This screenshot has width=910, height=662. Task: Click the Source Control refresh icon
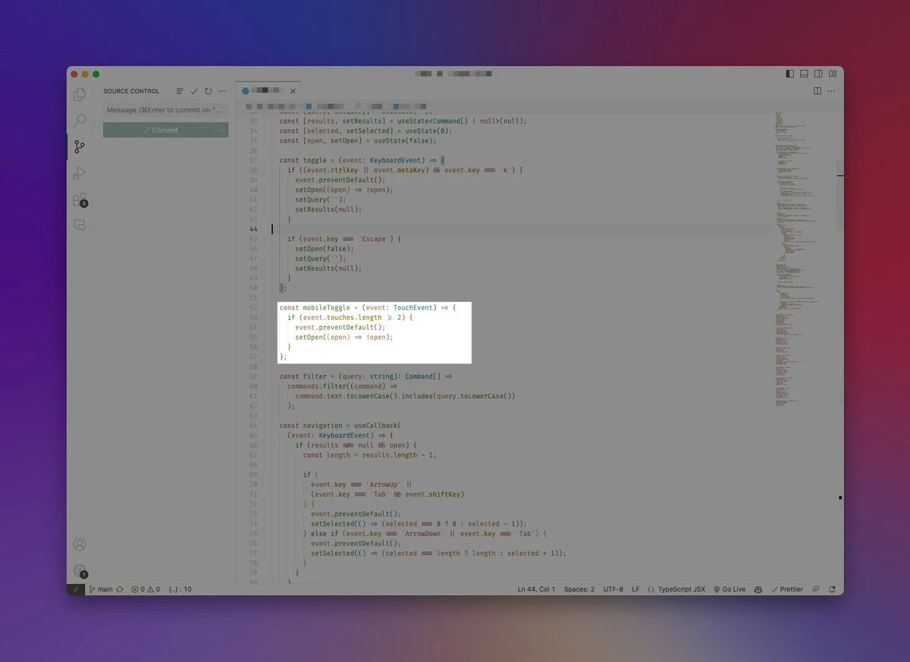(x=208, y=91)
